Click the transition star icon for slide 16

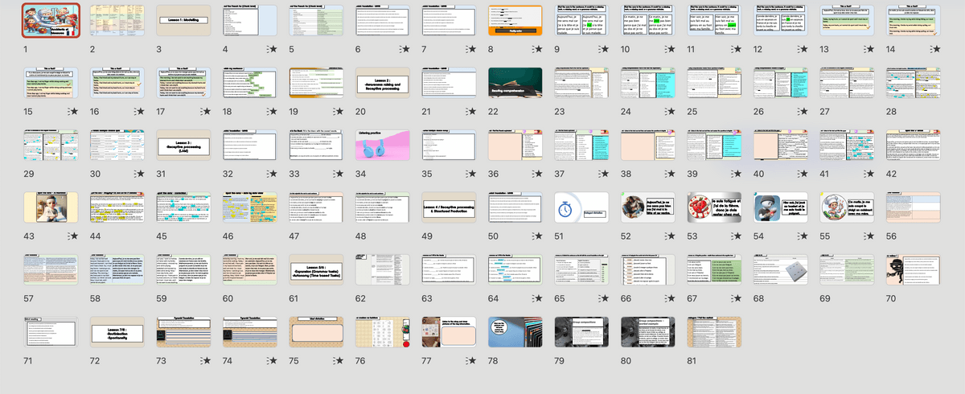click(140, 112)
